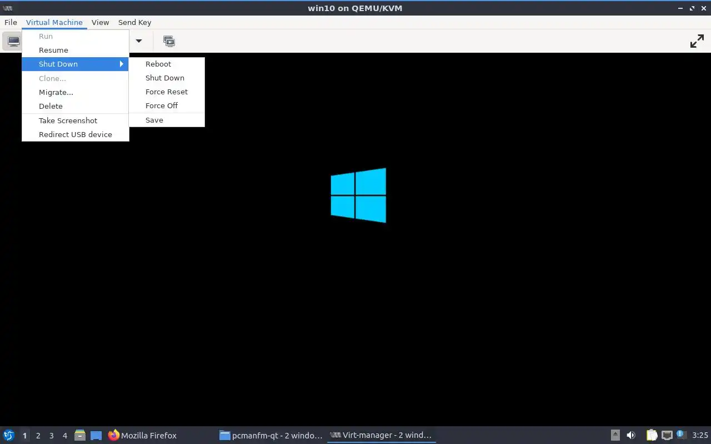Click the volume speaker tray icon
The image size is (711, 444).
(x=631, y=435)
